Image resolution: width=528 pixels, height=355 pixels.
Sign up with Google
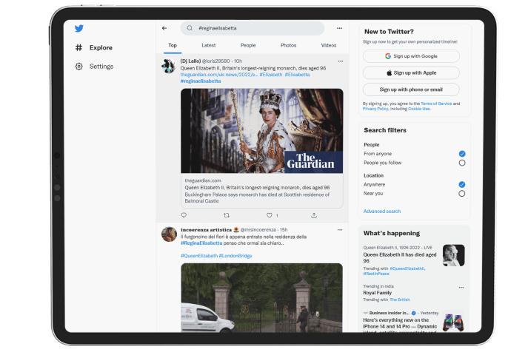point(411,56)
